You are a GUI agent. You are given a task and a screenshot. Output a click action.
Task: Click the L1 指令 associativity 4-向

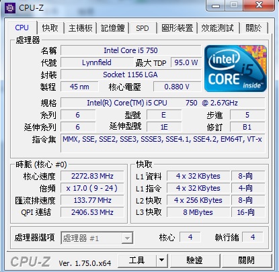(x=248, y=188)
